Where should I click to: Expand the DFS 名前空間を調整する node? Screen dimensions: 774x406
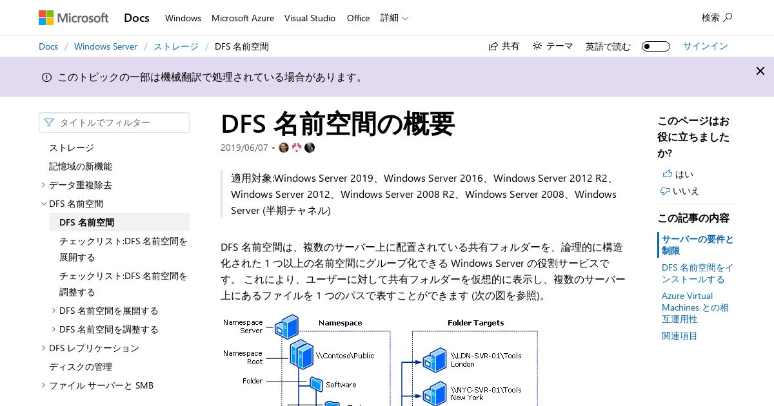click(54, 329)
